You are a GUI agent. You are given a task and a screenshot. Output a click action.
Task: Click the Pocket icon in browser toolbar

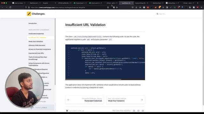[133, 8]
